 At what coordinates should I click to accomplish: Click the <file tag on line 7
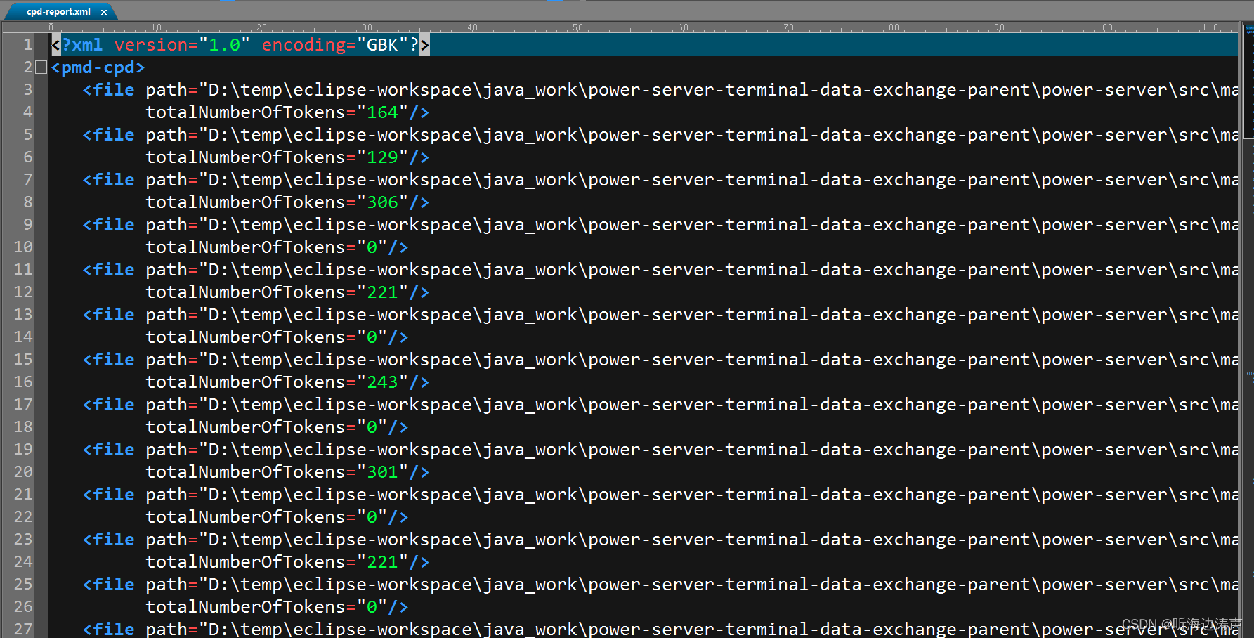[109, 180]
